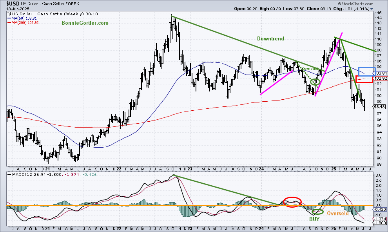Select the 13-Jun-2025 chart date

[18, 9]
